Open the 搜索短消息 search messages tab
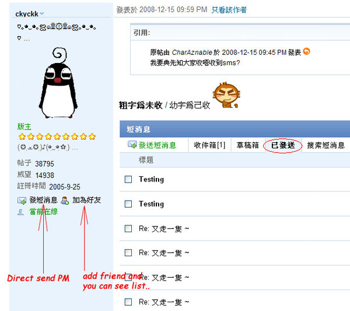Image resolution: width=350 pixels, height=311 pixels. click(x=326, y=145)
